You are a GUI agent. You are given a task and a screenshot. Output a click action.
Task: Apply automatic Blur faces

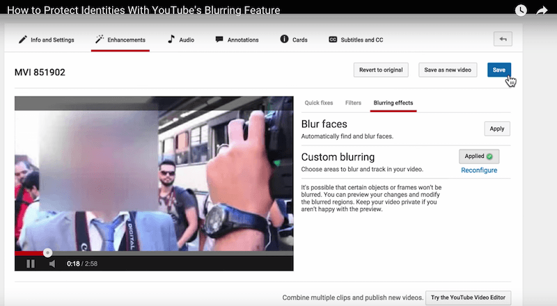(x=497, y=129)
